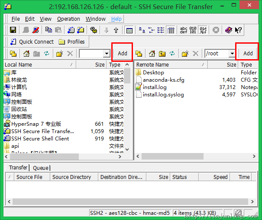
Task: Go to the local home folder
Action: pyautogui.click(x=26, y=54)
